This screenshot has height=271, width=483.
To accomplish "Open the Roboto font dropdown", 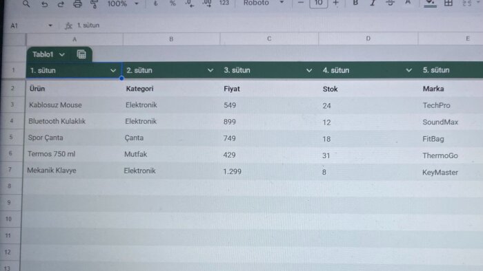I will point(264,3).
